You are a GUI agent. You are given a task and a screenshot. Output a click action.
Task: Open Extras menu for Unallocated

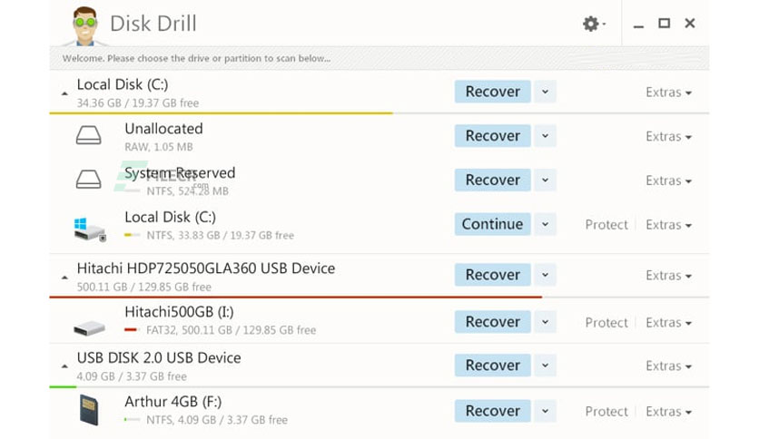click(668, 136)
